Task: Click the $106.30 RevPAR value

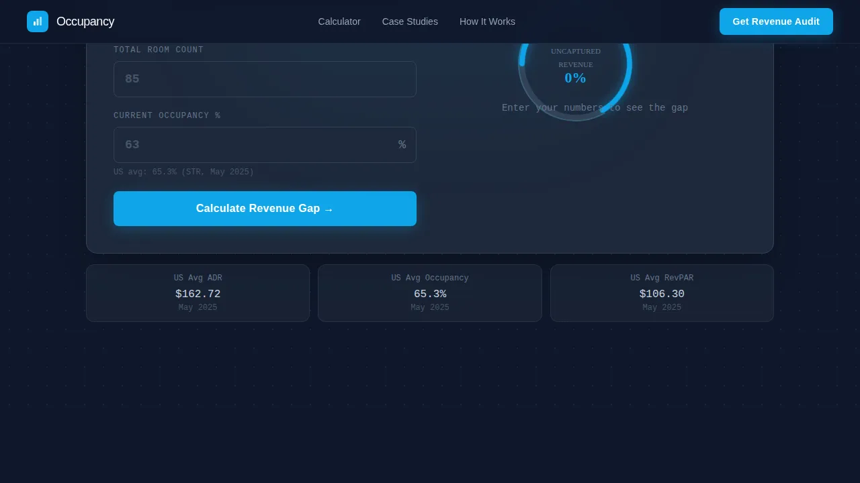Action: coord(662,294)
